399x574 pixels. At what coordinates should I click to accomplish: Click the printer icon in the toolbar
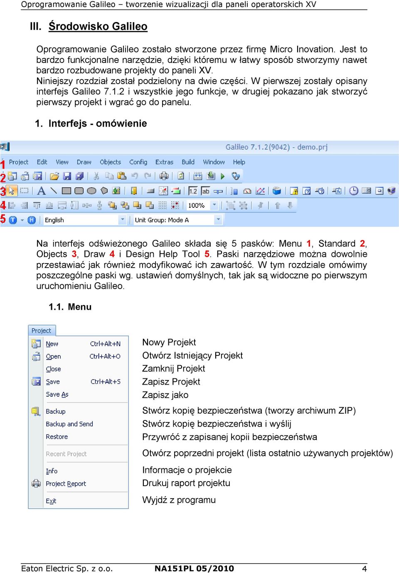(164, 176)
